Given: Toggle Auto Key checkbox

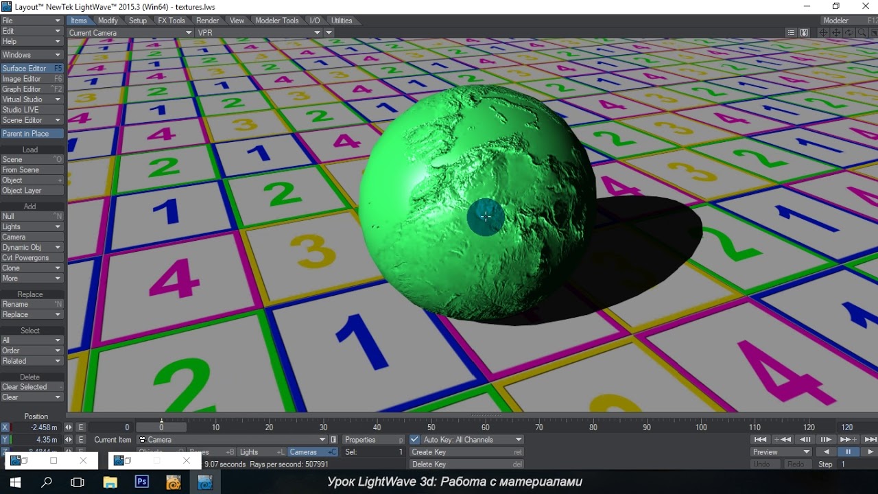Looking at the screenshot, I should (x=414, y=440).
